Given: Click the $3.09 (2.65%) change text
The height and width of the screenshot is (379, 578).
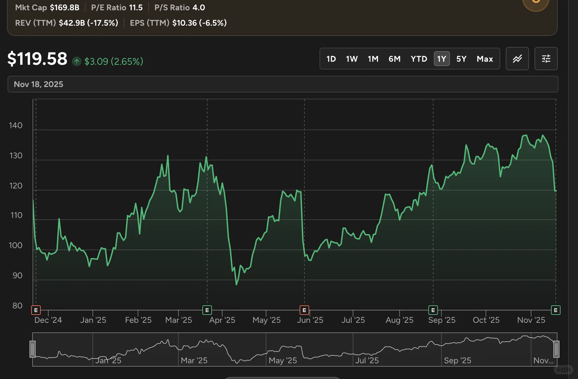Looking at the screenshot, I should click(x=114, y=61).
